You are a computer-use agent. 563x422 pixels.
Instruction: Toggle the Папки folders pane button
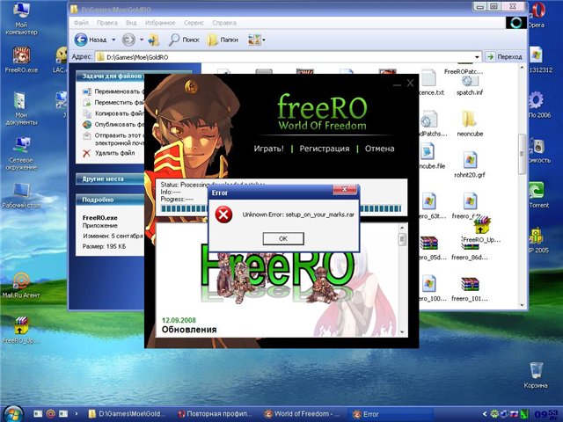[223, 40]
